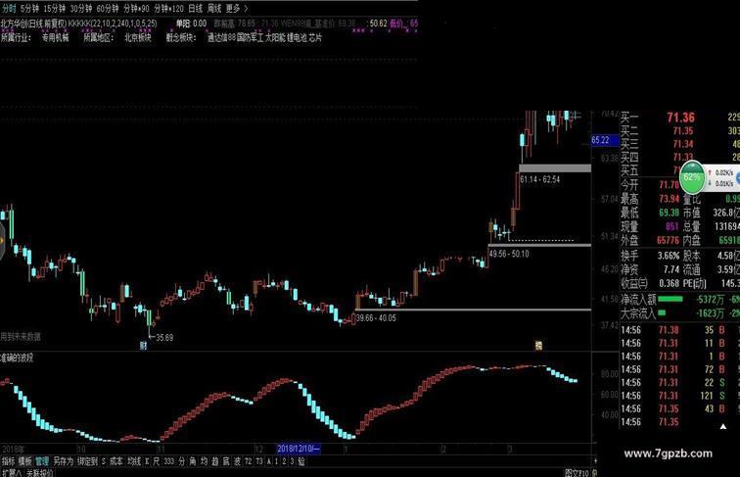Click the 外盘 value 65776
Viewport: 740px width, 477px height.
[x=668, y=240]
